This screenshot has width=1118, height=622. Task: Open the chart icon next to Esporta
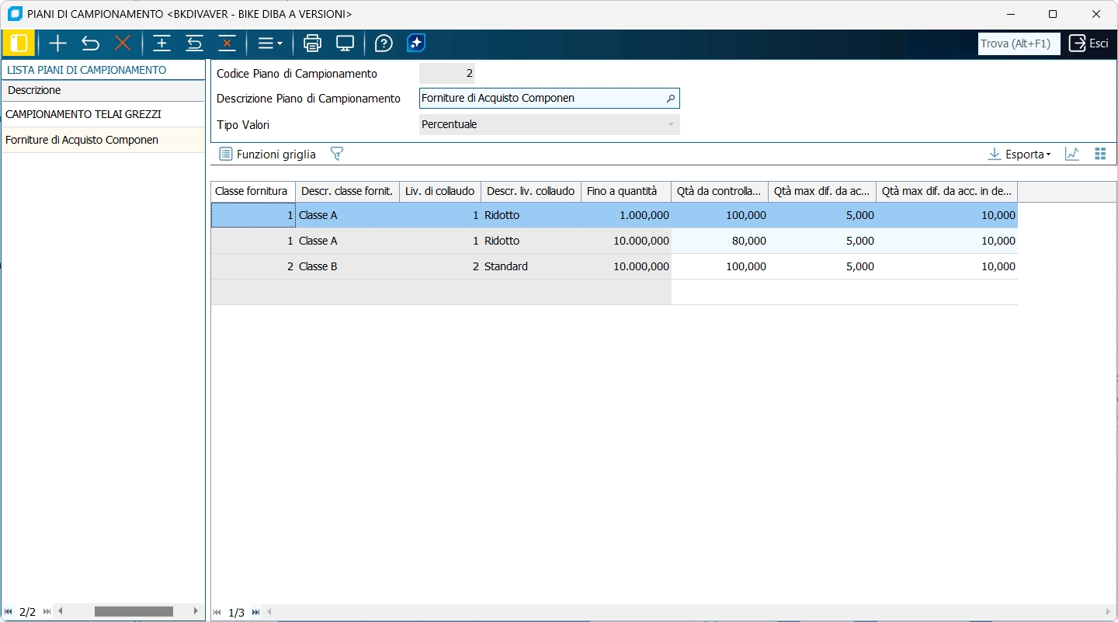(1072, 154)
